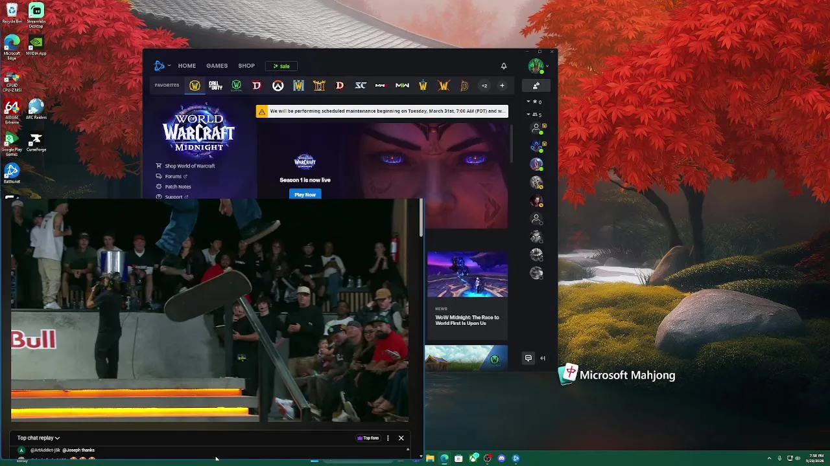Open Discord from the taskbar

pos(502,458)
